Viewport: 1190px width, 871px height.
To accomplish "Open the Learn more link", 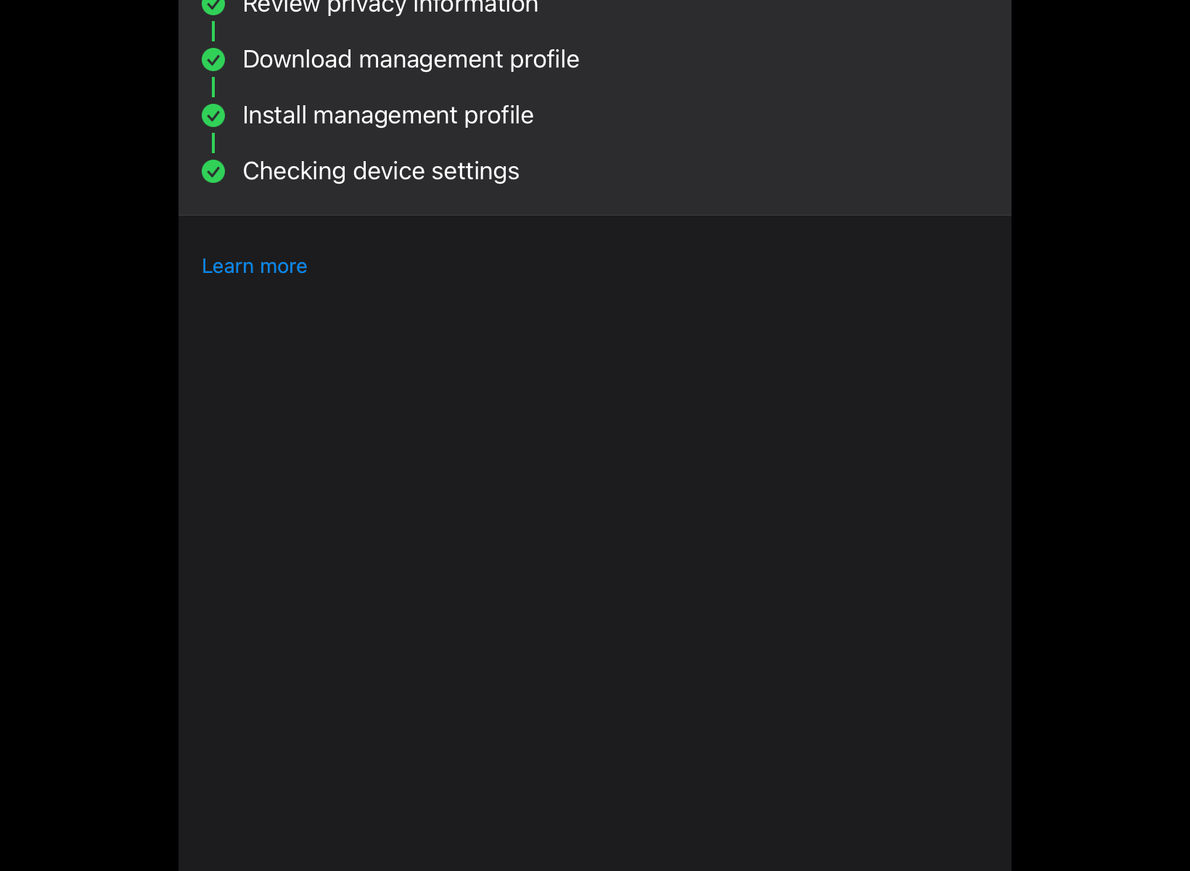I will pyautogui.click(x=254, y=266).
